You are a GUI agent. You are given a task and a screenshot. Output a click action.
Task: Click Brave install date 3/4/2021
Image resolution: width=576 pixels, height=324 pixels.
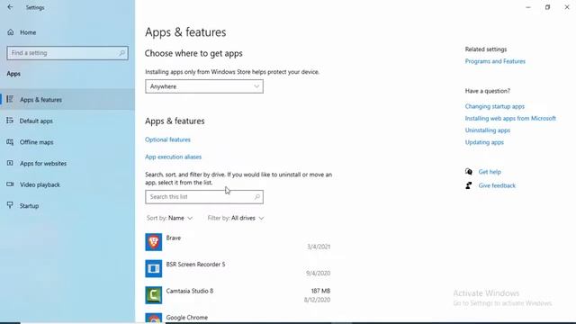(319, 247)
